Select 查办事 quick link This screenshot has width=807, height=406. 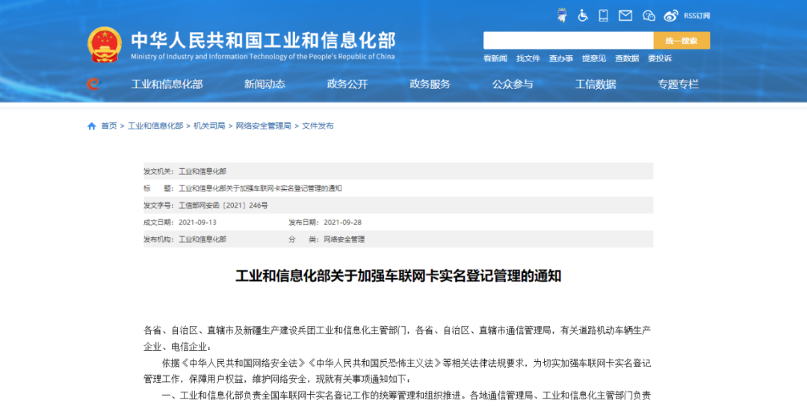(561, 58)
